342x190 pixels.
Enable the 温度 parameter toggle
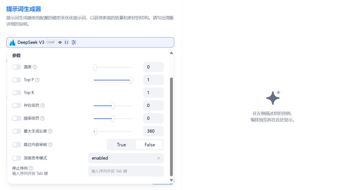pos(17,67)
